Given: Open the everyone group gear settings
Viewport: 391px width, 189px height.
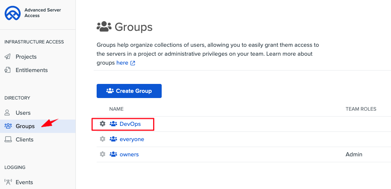Looking at the screenshot, I should (x=103, y=139).
